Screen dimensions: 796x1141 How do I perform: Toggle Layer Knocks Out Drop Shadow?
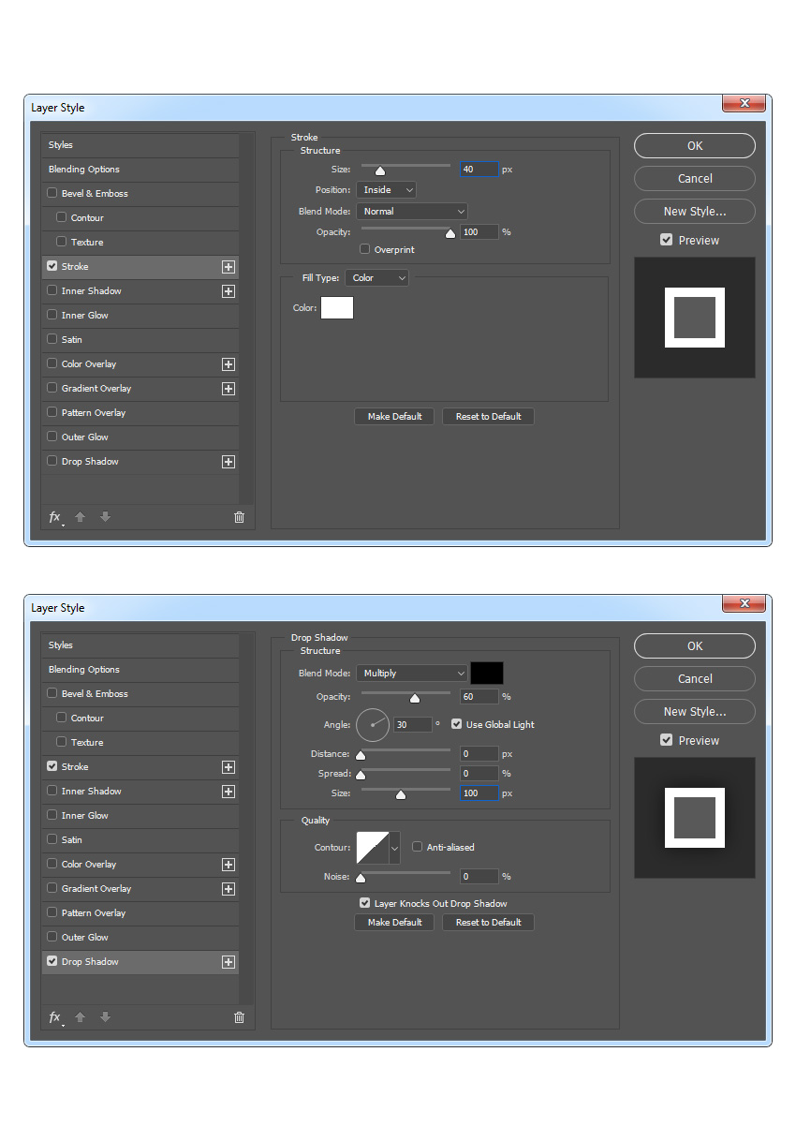pyautogui.click(x=364, y=903)
